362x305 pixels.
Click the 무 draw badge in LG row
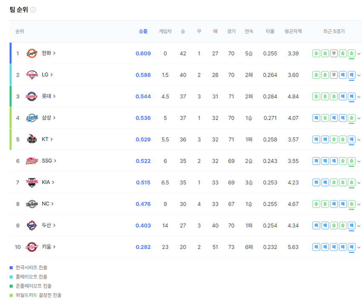(333, 75)
